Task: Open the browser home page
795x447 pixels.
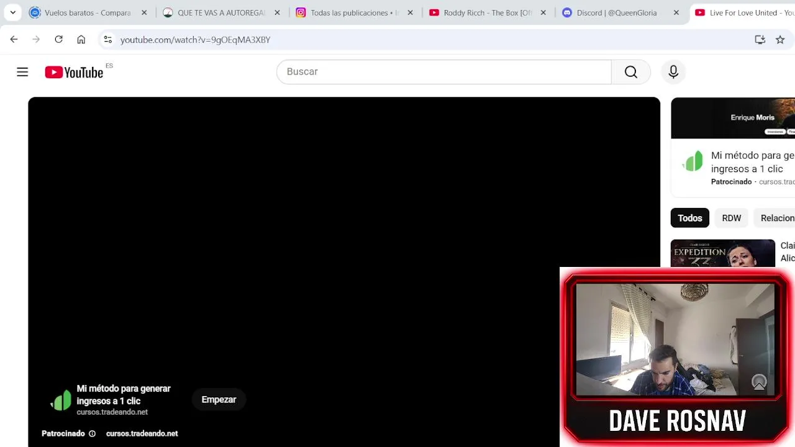Action: tap(81, 39)
